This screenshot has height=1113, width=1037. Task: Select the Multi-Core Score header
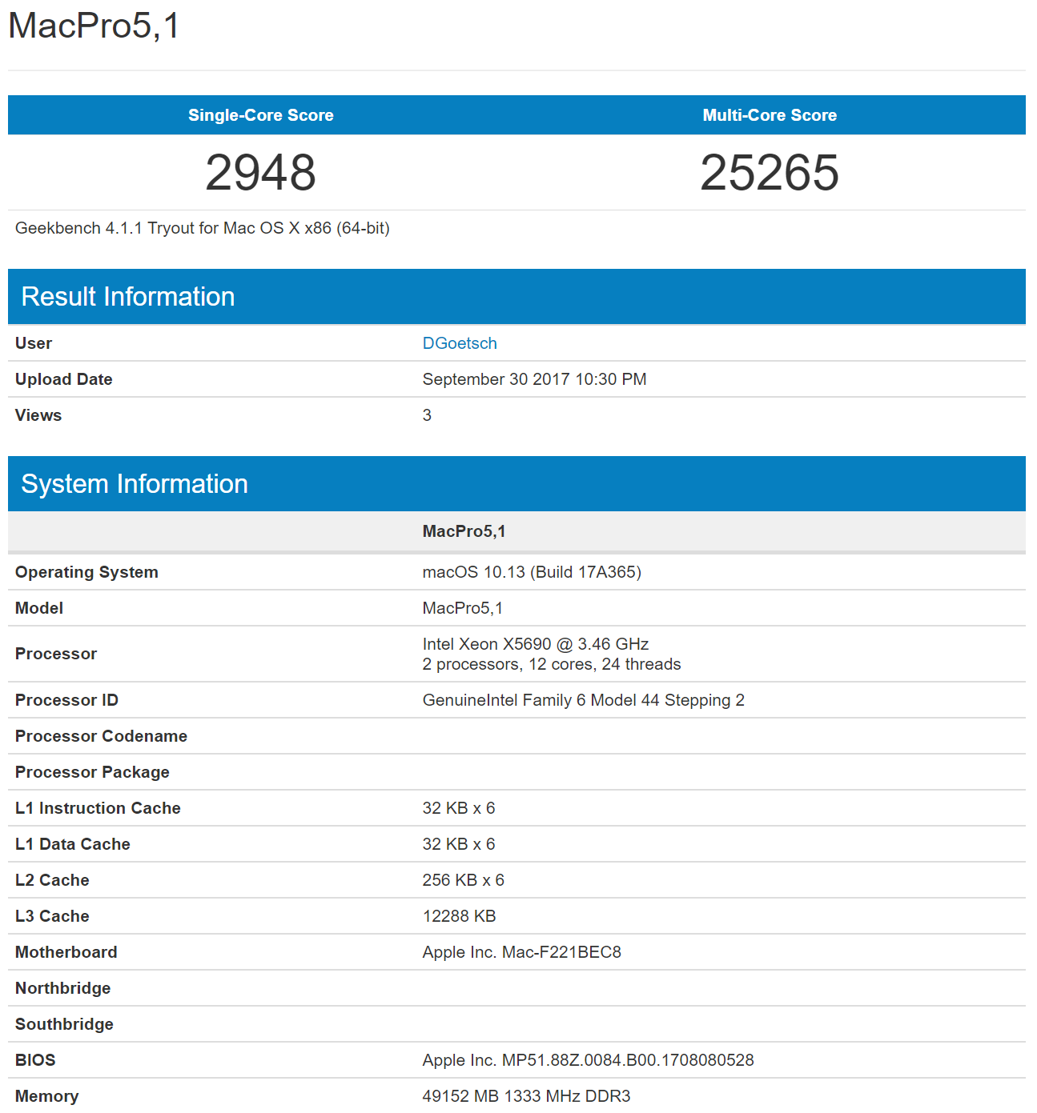click(770, 115)
